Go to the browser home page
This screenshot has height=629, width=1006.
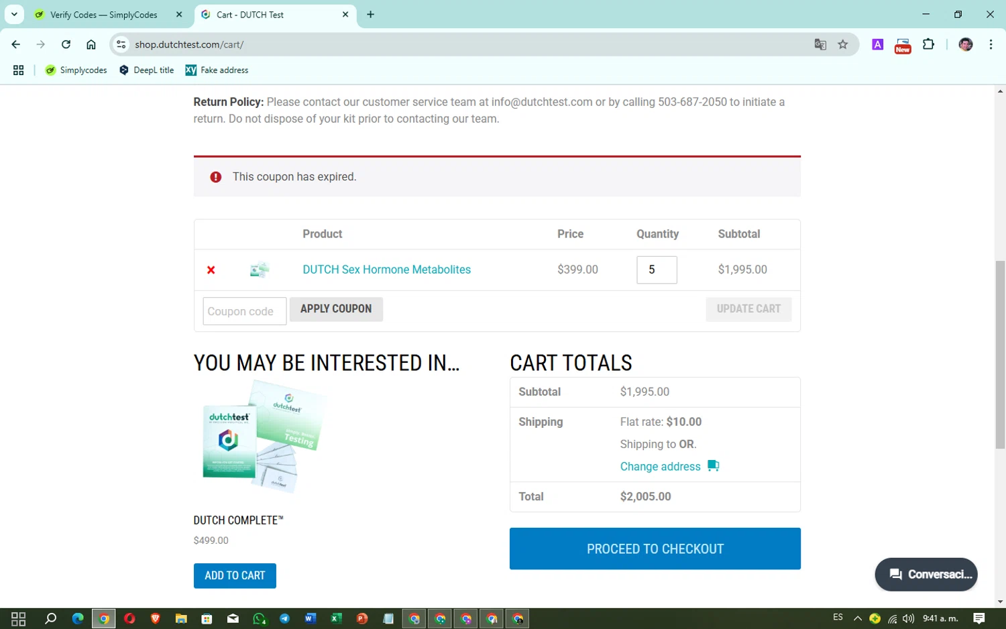tap(91, 44)
